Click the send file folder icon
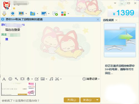 (x=33, y=14)
